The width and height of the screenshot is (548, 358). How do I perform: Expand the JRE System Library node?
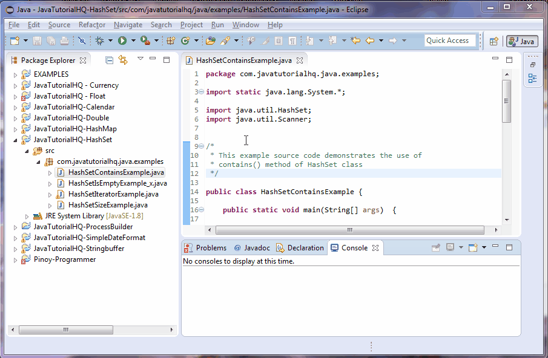tap(26, 216)
